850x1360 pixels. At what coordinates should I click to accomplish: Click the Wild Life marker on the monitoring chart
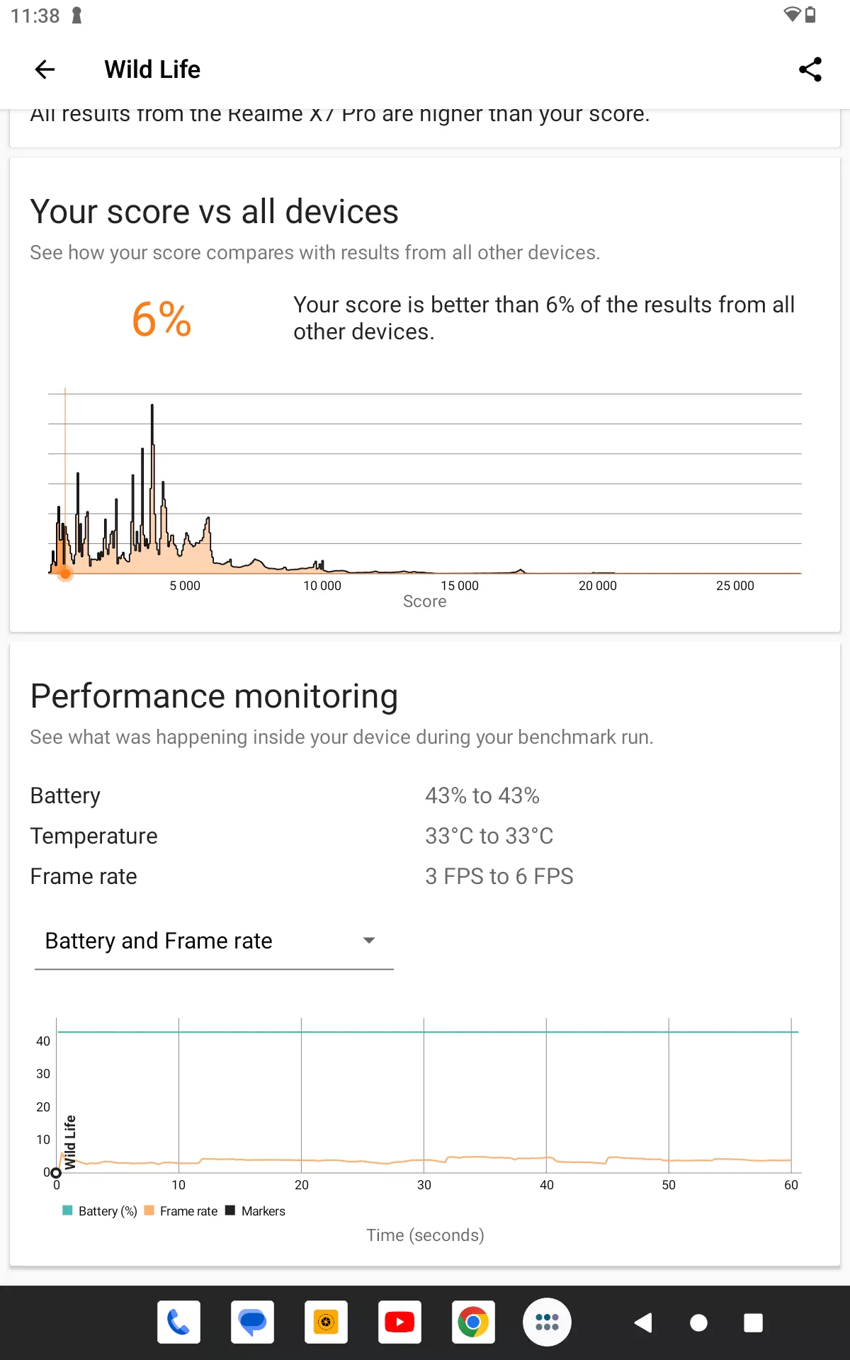pos(69,1142)
